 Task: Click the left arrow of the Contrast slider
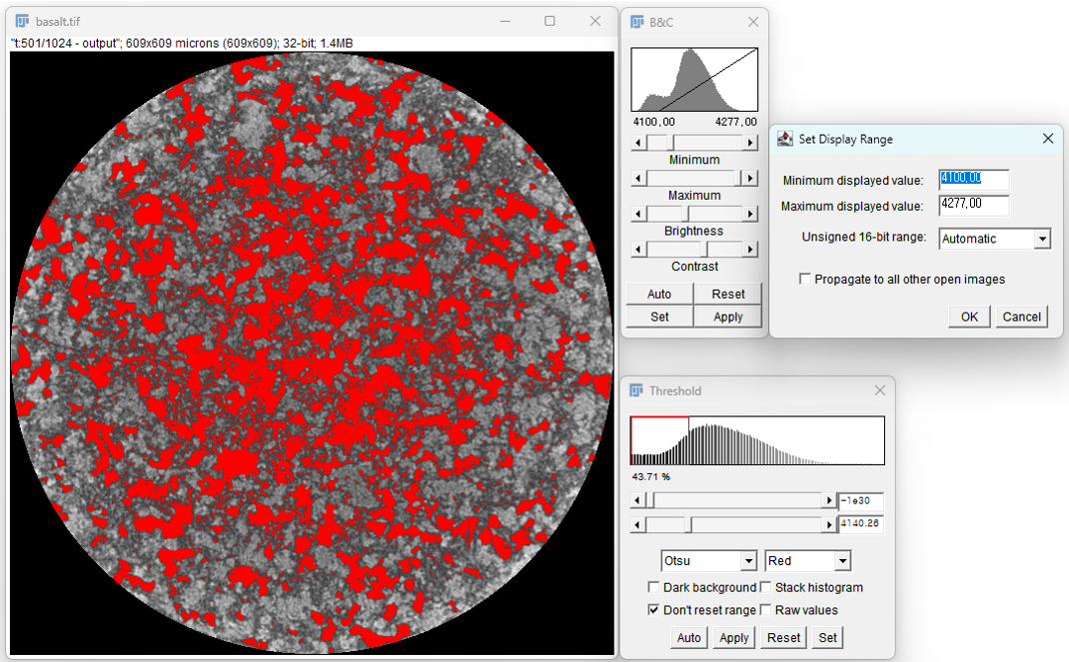click(638, 249)
